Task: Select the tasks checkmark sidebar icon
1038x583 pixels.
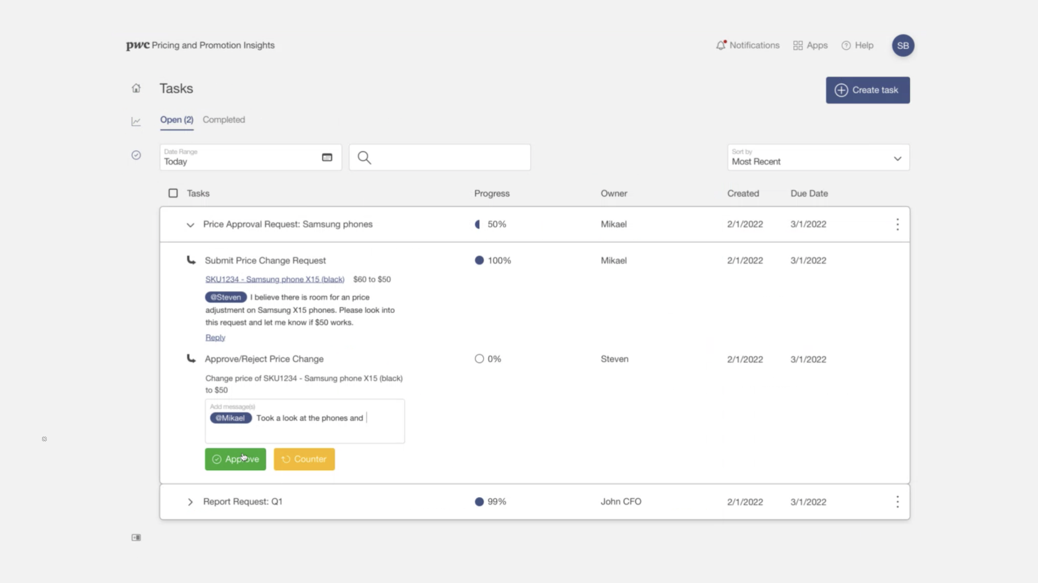Action: coord(136,155)
